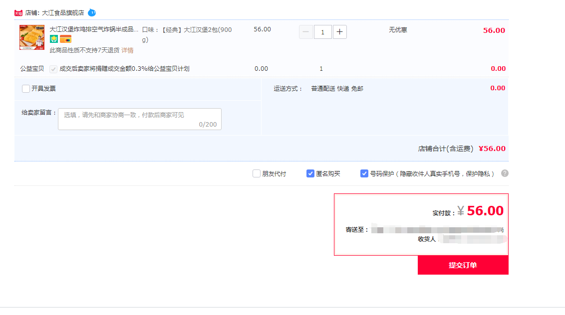Uncheck the 匿名购买 anonymous purchase checkbox
Viewport: 565px width, 315px height.
[x=310, y=173]
